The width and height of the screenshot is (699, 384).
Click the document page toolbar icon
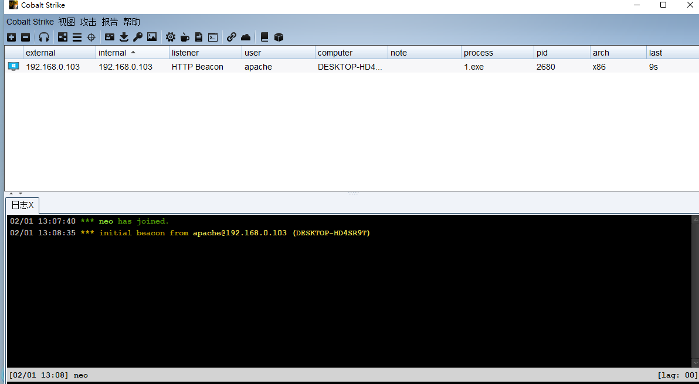point(199,37)
